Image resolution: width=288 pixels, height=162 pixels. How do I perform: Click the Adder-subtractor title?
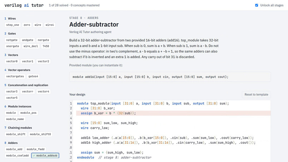click(94, 24)
